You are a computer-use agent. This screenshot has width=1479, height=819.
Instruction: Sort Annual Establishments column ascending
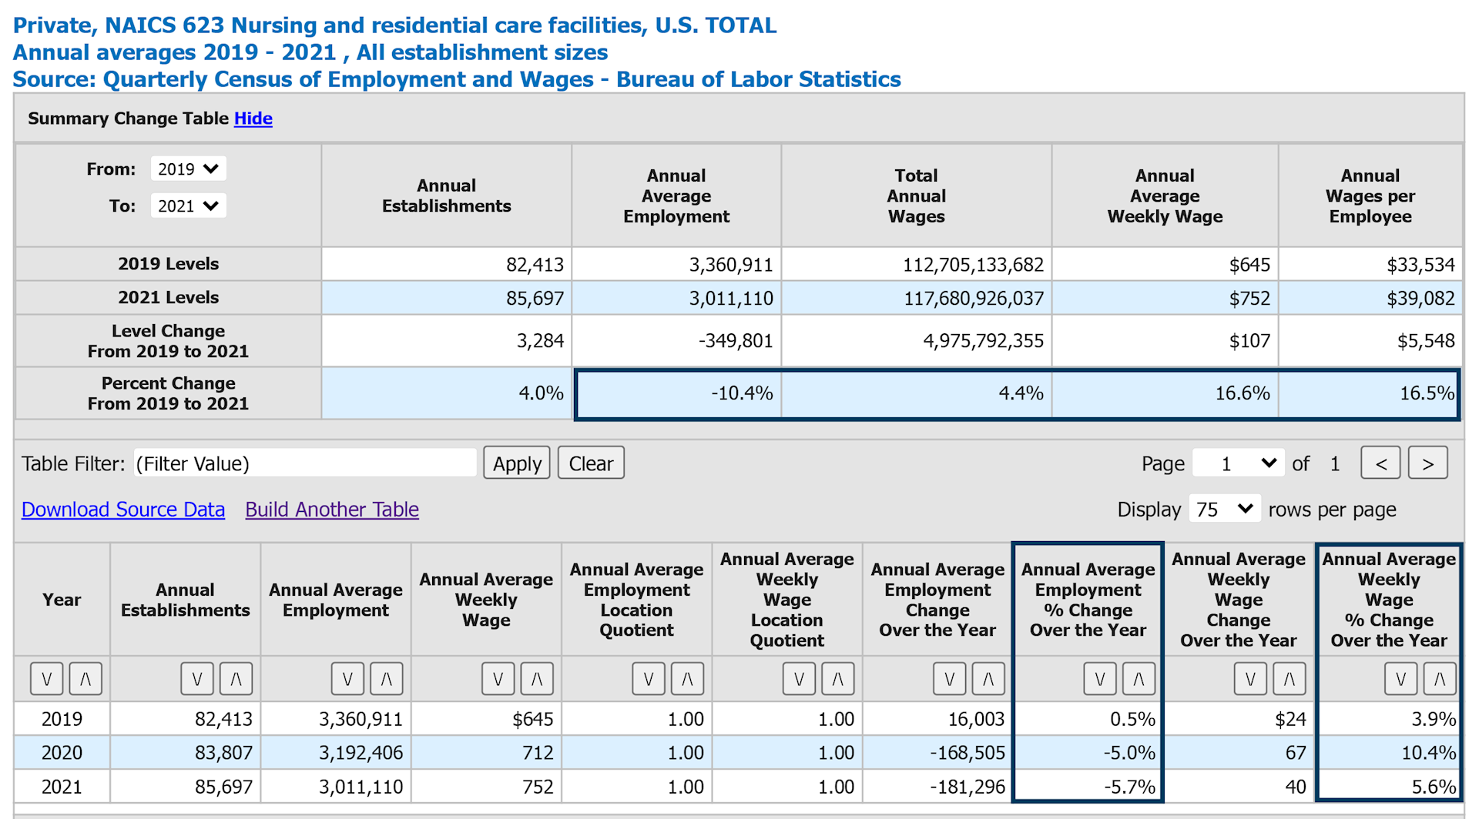tap(236, 678)
